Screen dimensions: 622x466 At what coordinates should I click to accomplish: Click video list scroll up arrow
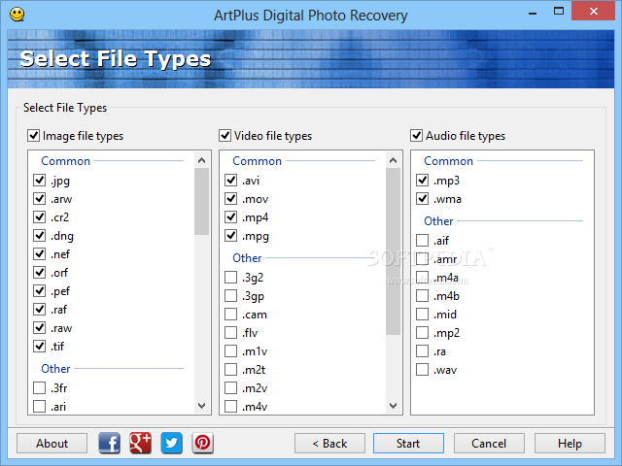coord(393,160)
